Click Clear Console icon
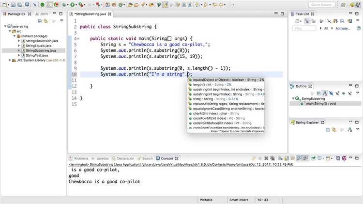This screenshot has width=363, height=204. click(280, 158)
